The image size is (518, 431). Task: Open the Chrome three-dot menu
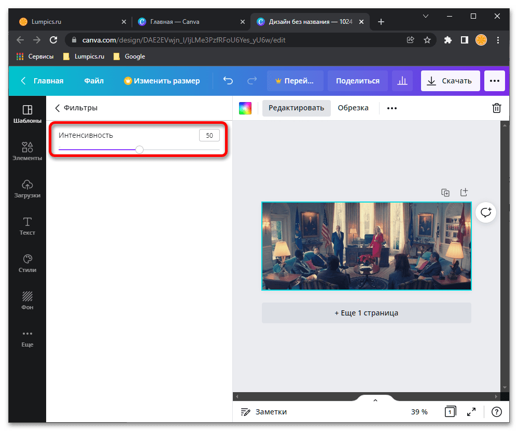tap(497, 40)
